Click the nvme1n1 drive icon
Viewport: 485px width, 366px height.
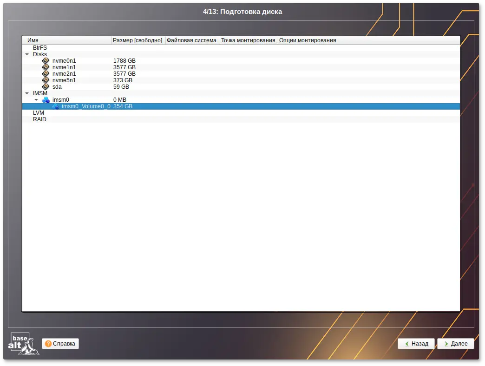tap(46, 67)
